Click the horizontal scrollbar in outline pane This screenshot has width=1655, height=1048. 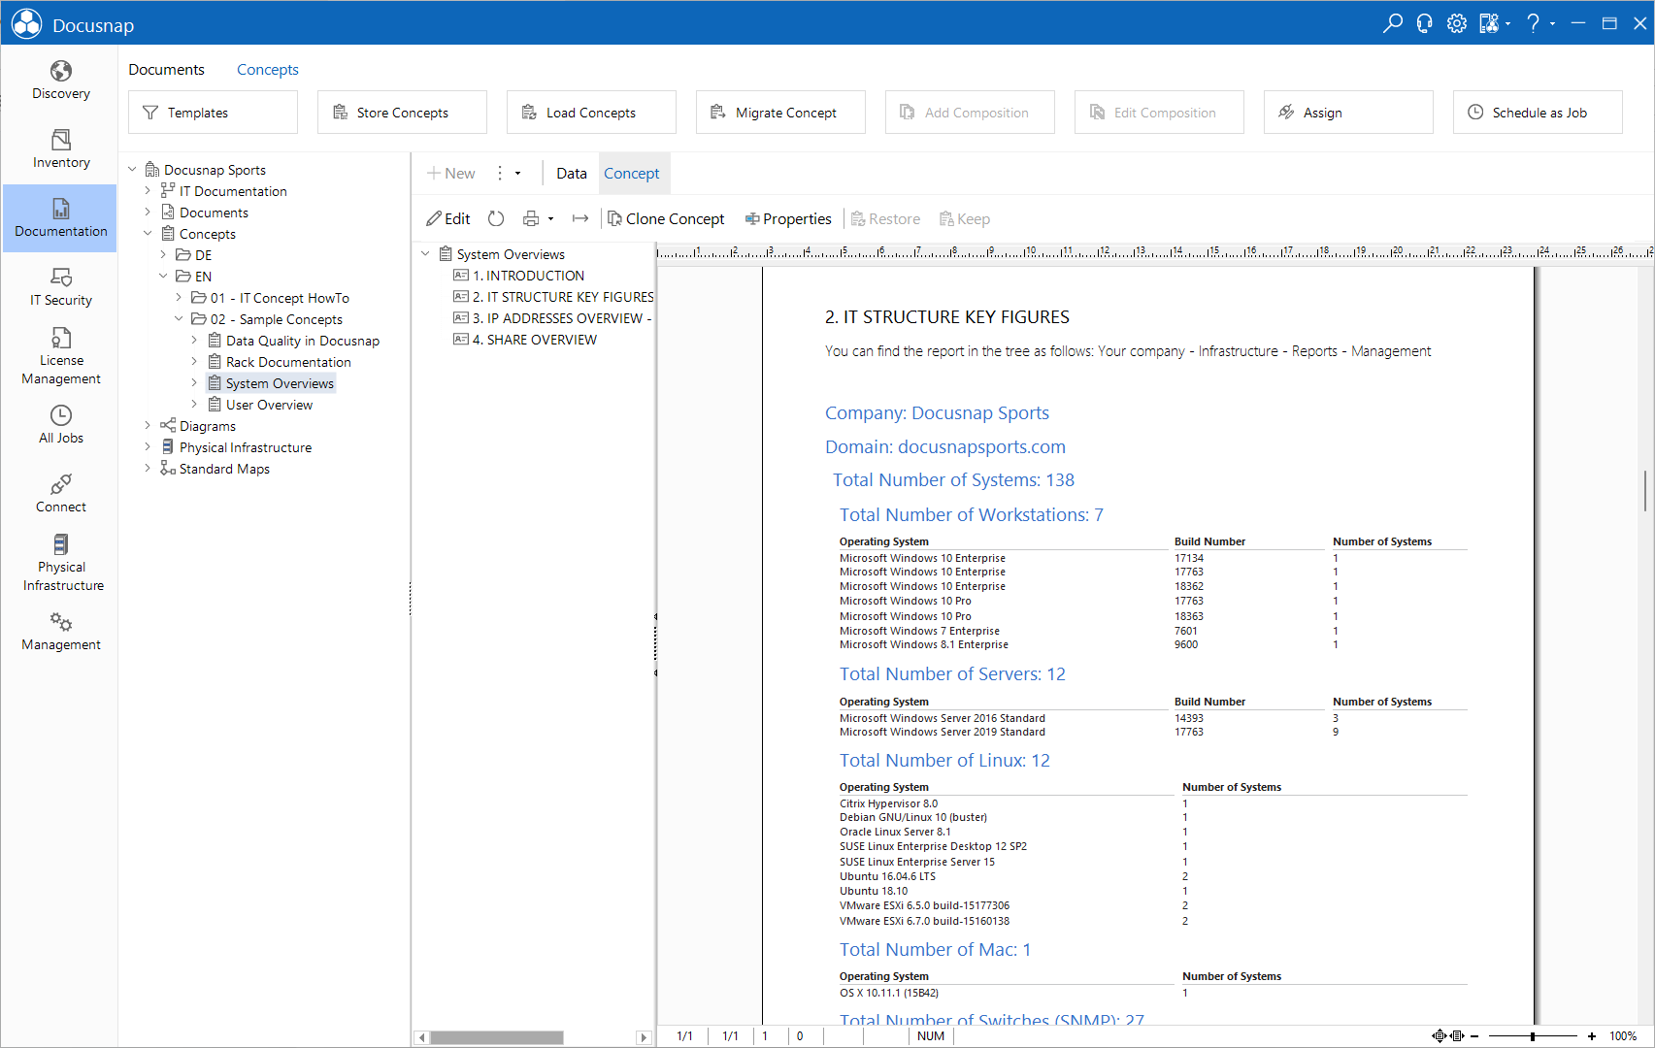pos(497,1037)
